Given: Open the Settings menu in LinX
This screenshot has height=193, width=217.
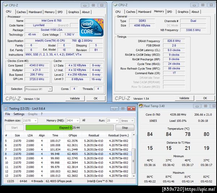Looking at the screenshot, I should click(x=19, y=114).
